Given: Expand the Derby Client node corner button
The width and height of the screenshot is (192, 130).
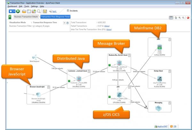Looking at the screenshot, I should coord(170,71).
